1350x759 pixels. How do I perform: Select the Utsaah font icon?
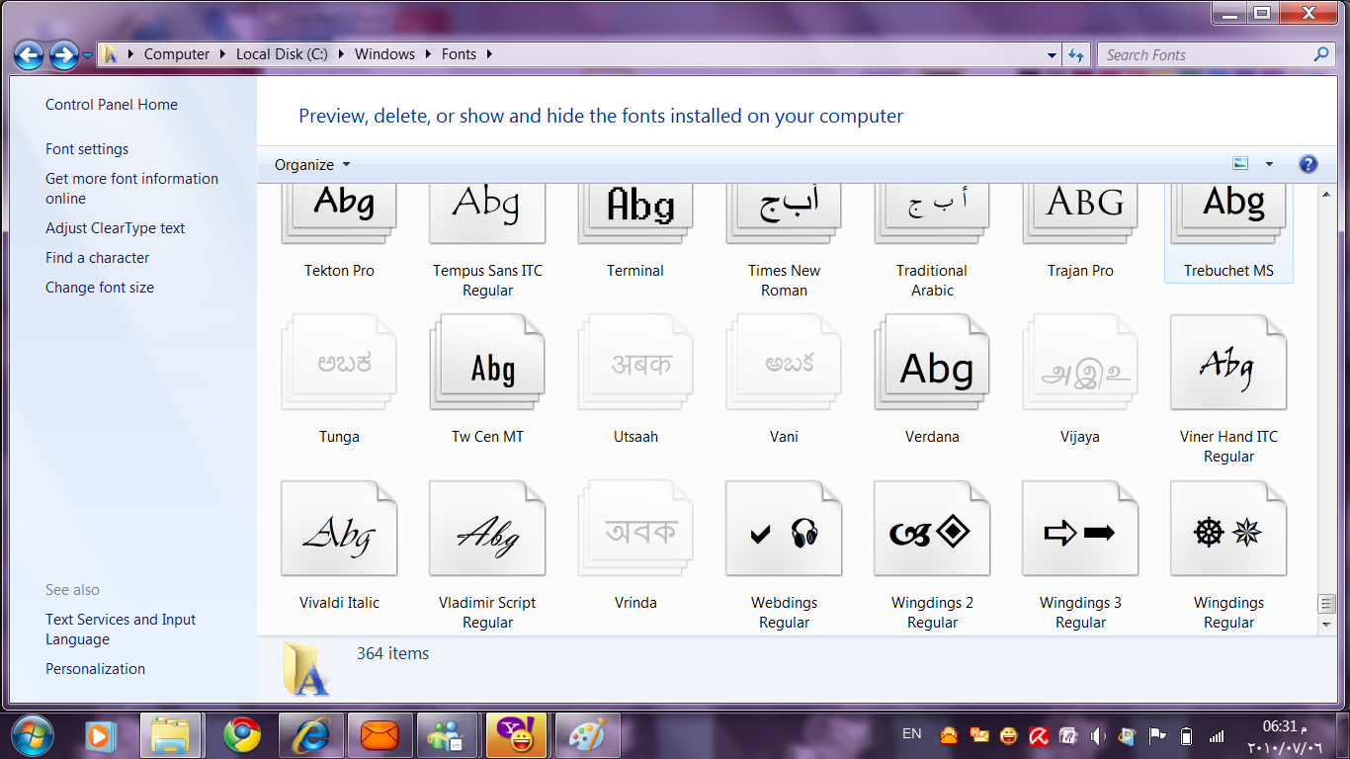click(635, 363)
